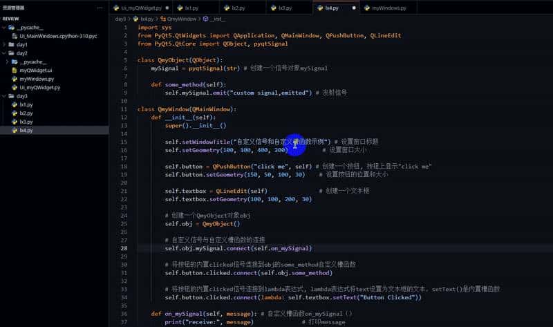Click 'self.obj.mySignal.connect(self.on_mySignal)' line
This screenshot has width=553, height=327.
238,248
